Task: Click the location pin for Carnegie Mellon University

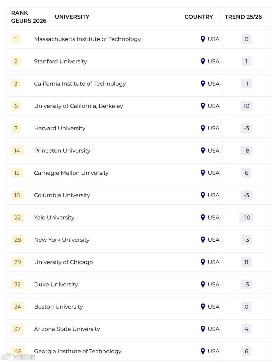Action: (203, 173)
